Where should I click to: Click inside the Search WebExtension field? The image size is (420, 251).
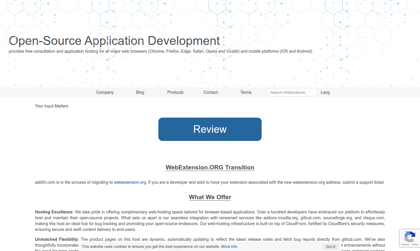pos(292,92)
